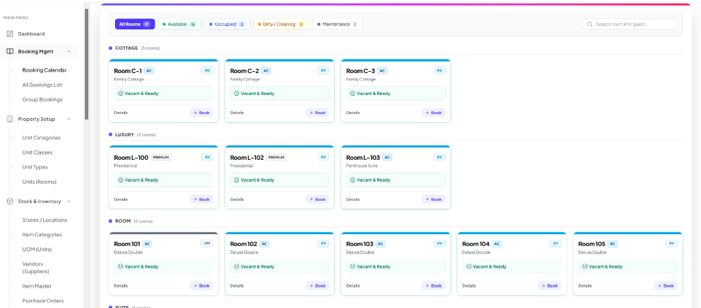Book Room 104
The image size is (701, 308).
pyautogui.click(x=550, y=285)
